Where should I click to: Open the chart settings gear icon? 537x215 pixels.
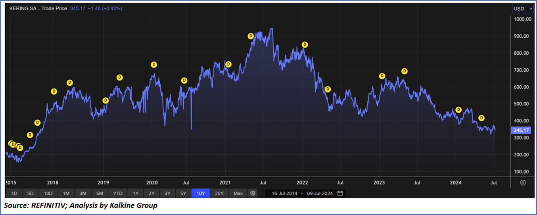(253, 193)
